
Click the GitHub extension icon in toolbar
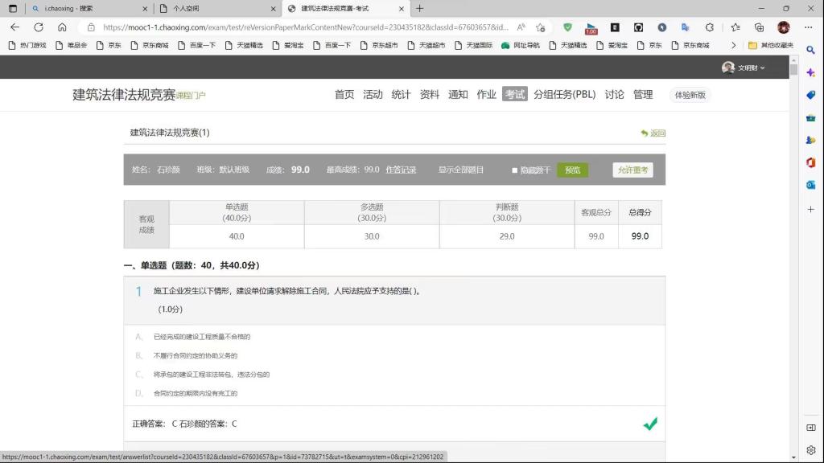coord(638,27)
